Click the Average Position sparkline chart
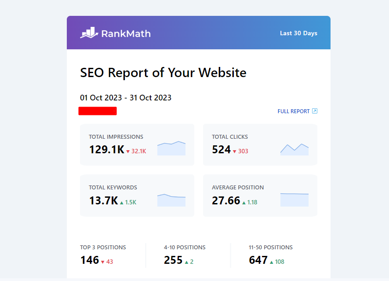The width and height of the screenshot is (389, 281). click(294, 200)
